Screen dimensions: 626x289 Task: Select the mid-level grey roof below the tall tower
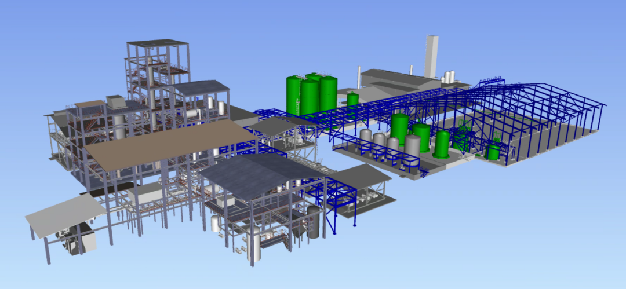200,87
